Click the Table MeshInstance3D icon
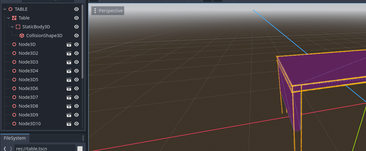This screenshot has height=151, width=366. click(14, 18)
